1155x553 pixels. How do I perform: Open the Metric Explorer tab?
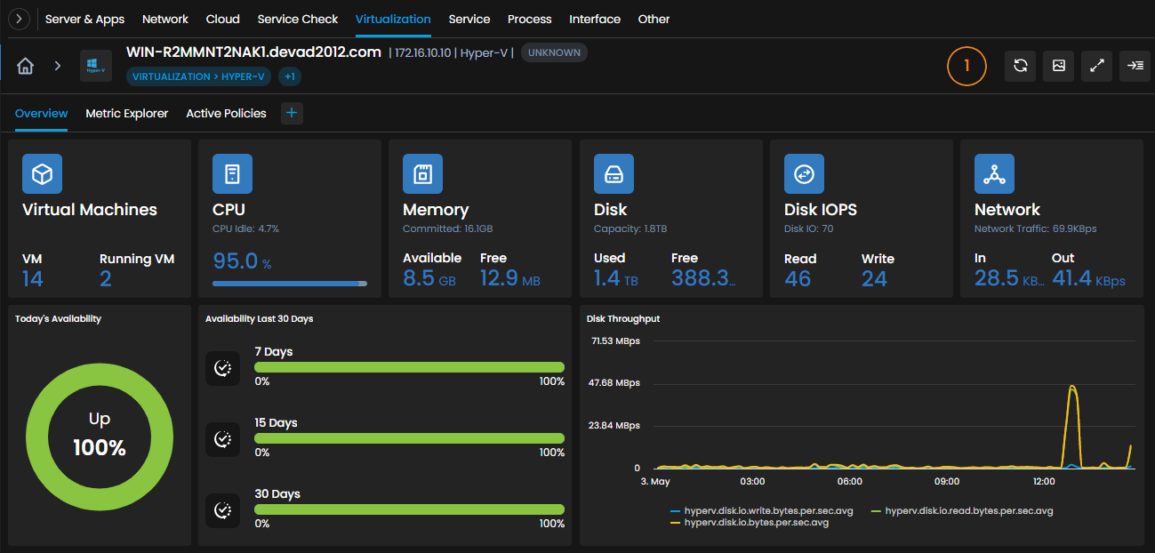[127, 113]
